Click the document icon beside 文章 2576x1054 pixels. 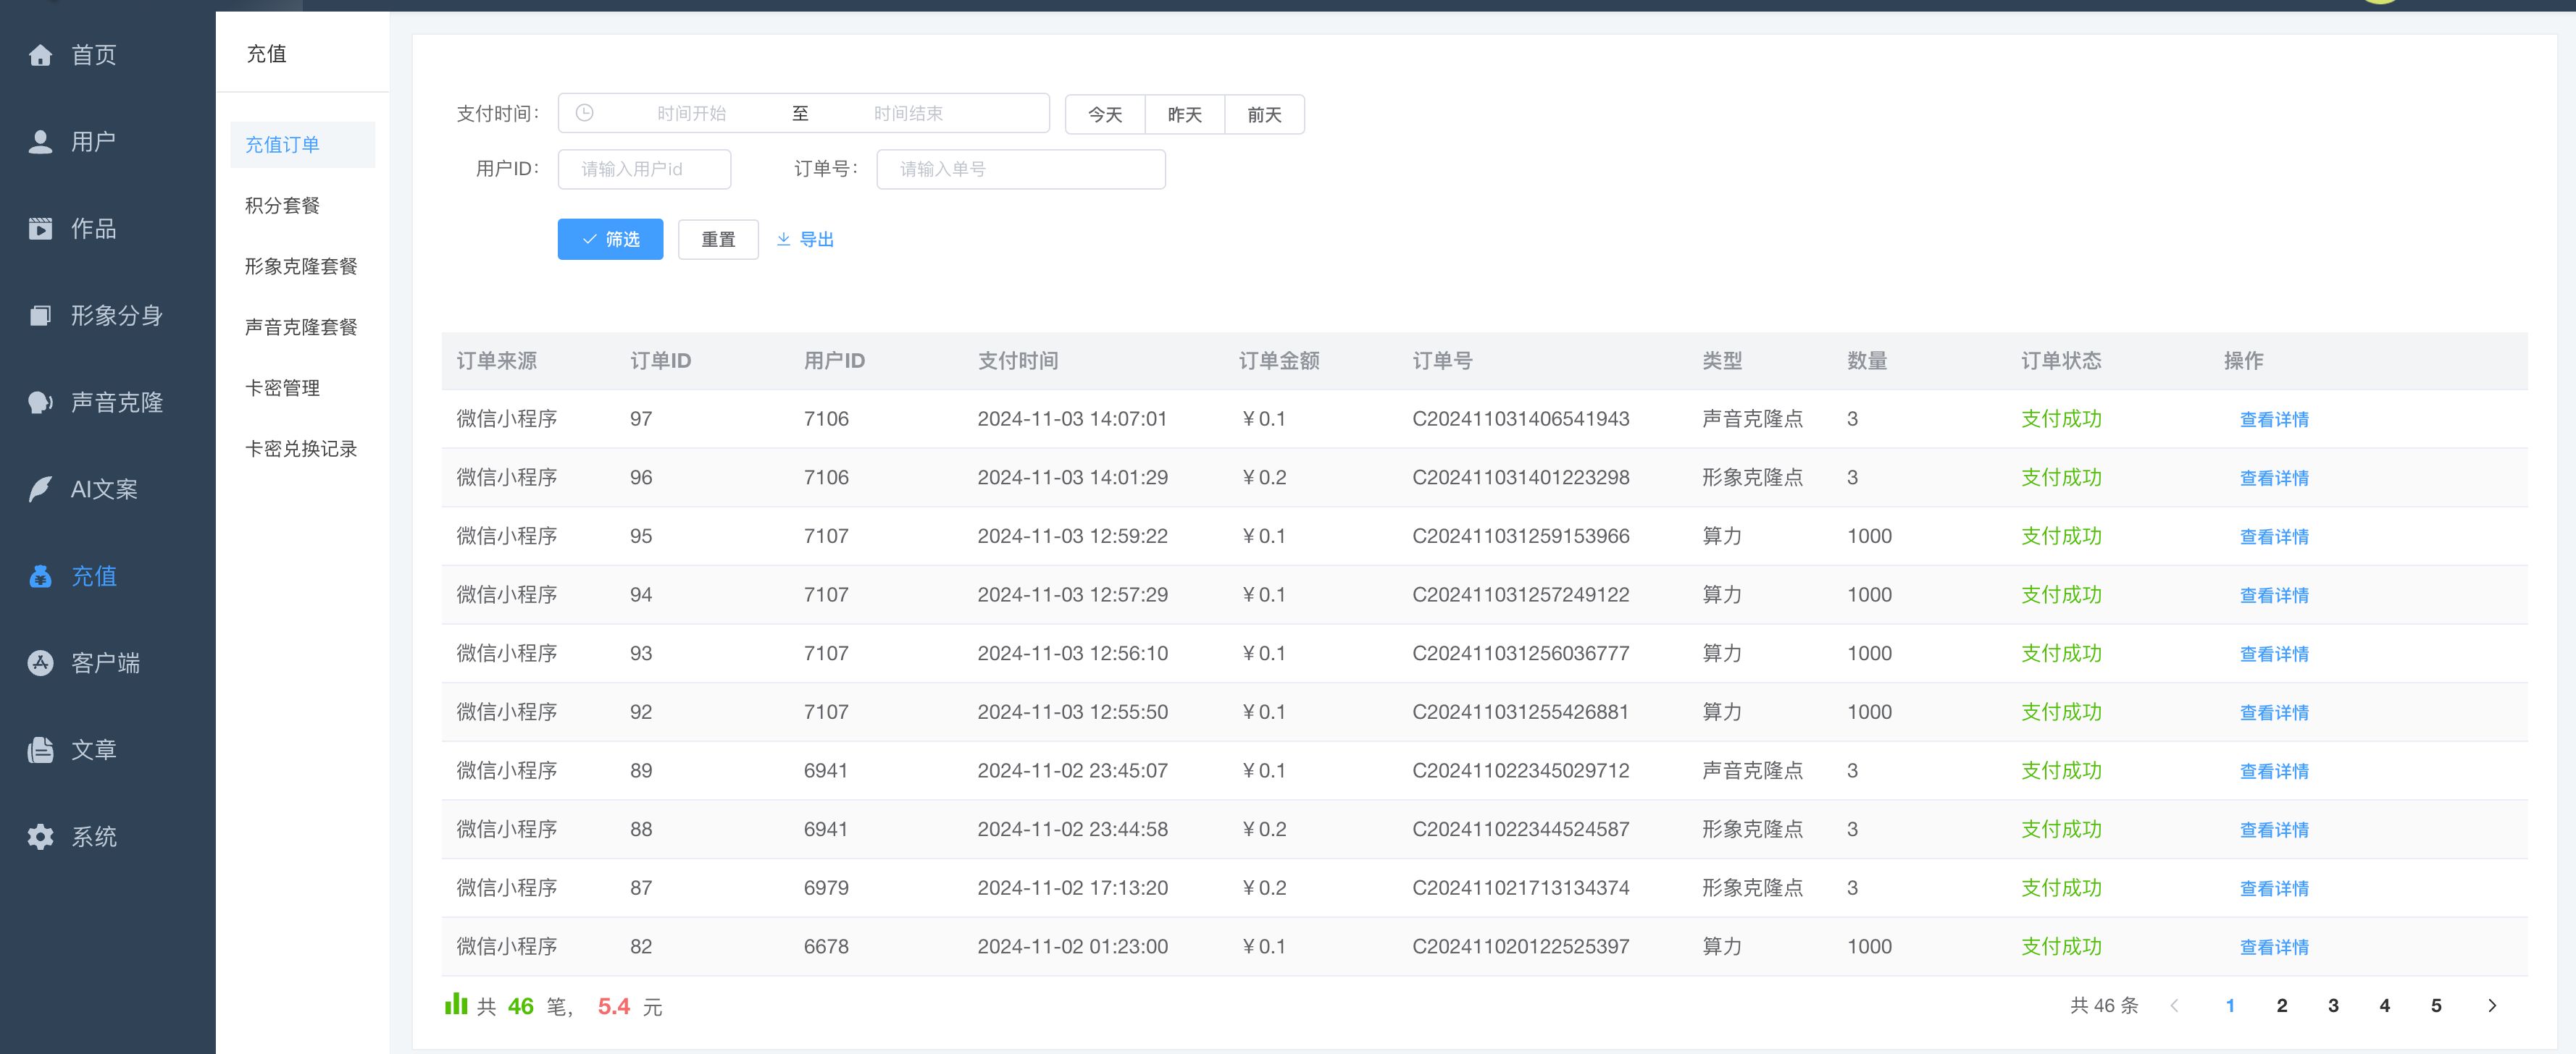pyautogui.click(x=40, y=749)
